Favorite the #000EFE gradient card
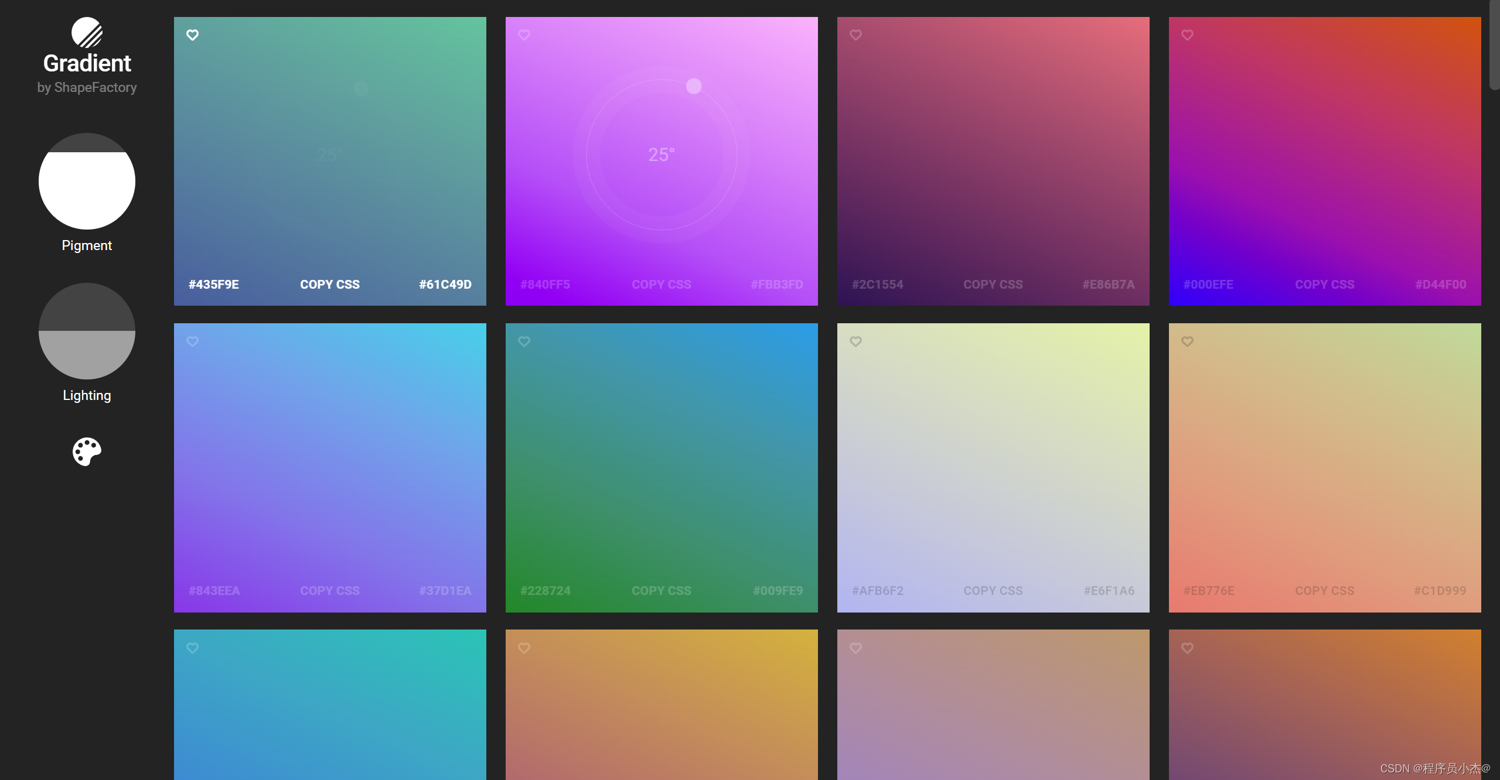The width and height of the screenshot is (1500, 780). tap(1187, 35)
